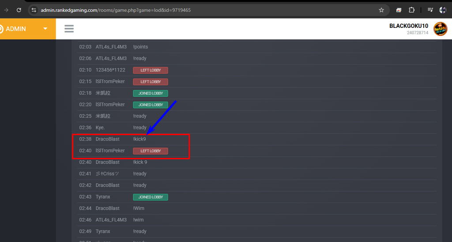Click ATL4s_FL4M3 name at 02:06

pos(111,58)
